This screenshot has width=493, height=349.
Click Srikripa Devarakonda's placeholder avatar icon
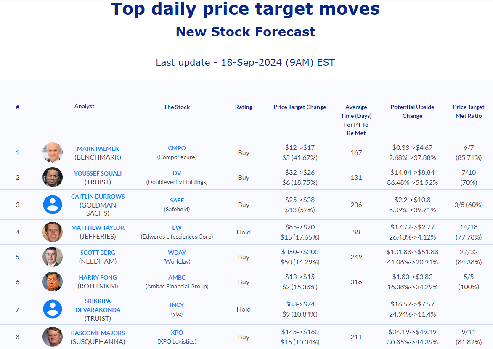(53, 309)
